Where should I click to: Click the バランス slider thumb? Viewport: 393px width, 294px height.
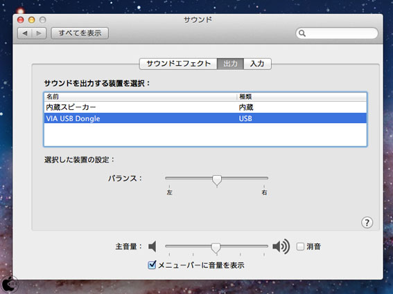217,181
